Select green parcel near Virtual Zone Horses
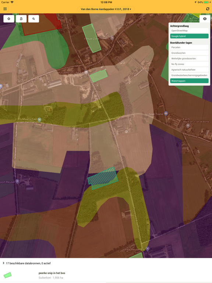Image resolution: width=212 pixels, height=283 pixels. [91, 38]
